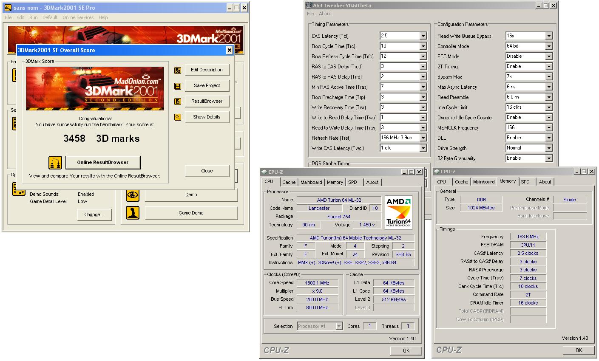Expand the 2T Timing dropdown
The width and height of the screenshot is (599, 361).
(x=549, y=67)
